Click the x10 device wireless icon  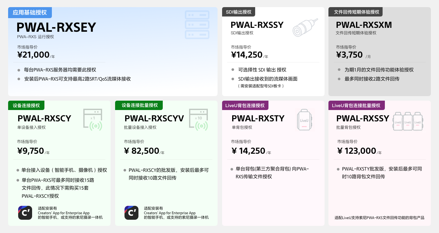tap(199, 120)
